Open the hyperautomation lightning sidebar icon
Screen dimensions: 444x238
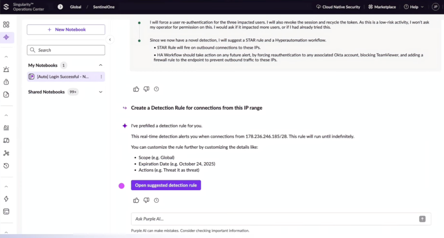click(x=6, y=199)
